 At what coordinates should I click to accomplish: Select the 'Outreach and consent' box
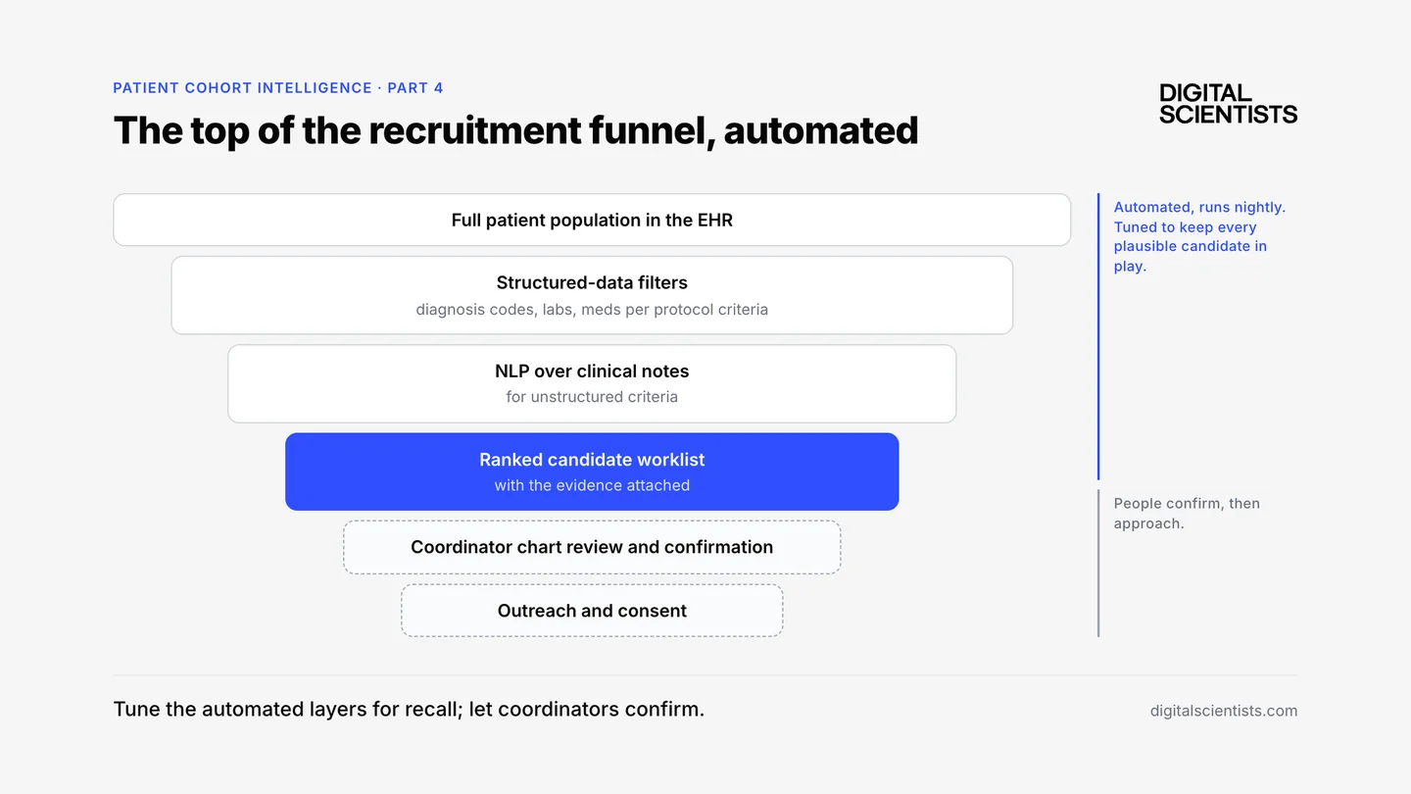tap(592, 611)
